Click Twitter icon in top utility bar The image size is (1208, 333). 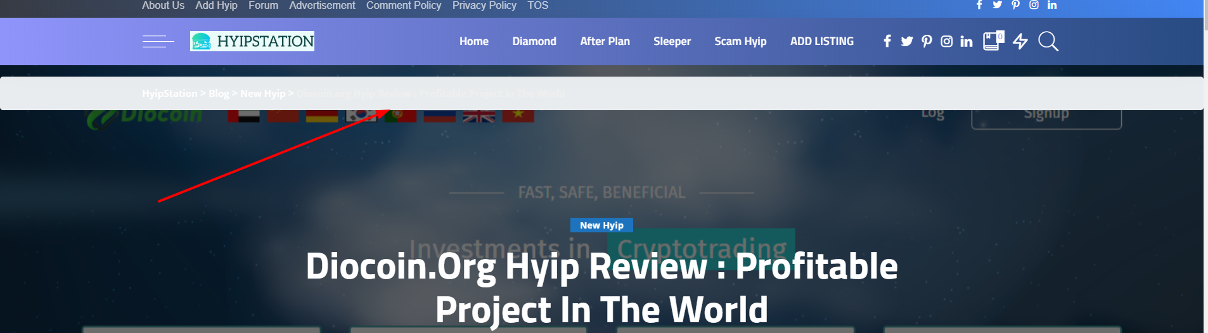(x=997, y=4)
